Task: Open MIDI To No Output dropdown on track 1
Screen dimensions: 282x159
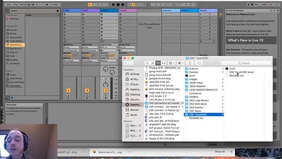Action: point(72,61)
